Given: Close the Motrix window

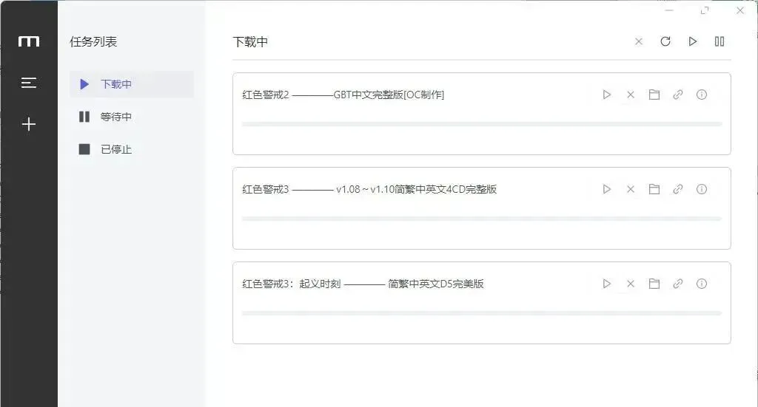Looking at the screenshot, I should pyautogui.click(x=740, y=10).
